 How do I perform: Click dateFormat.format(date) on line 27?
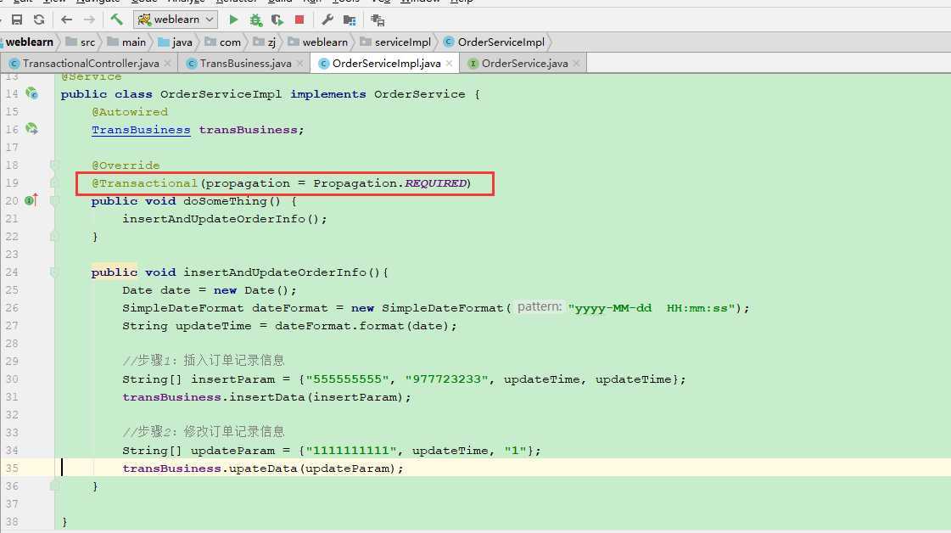[362, 326]
